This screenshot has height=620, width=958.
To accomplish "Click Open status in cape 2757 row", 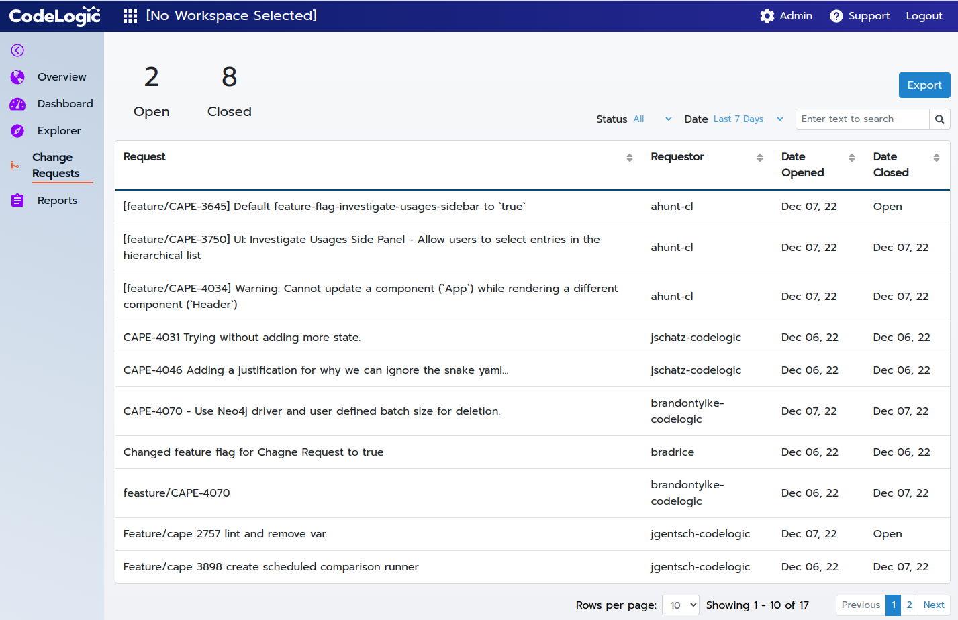I will pyautogui.click(x=888, y=534).
